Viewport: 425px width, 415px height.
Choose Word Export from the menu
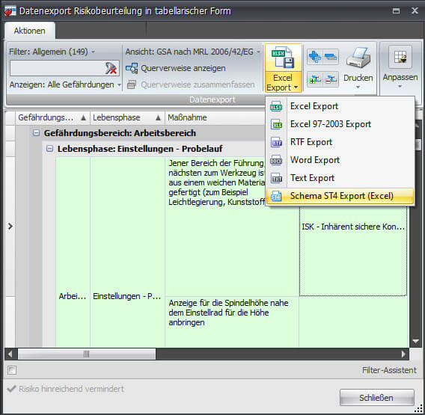pyautogui.click(x=340, y=160)
